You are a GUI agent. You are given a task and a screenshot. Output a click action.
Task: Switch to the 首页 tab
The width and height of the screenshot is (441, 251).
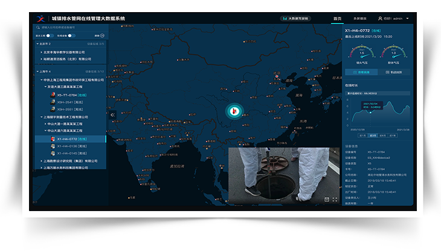[x=337, y=19]
